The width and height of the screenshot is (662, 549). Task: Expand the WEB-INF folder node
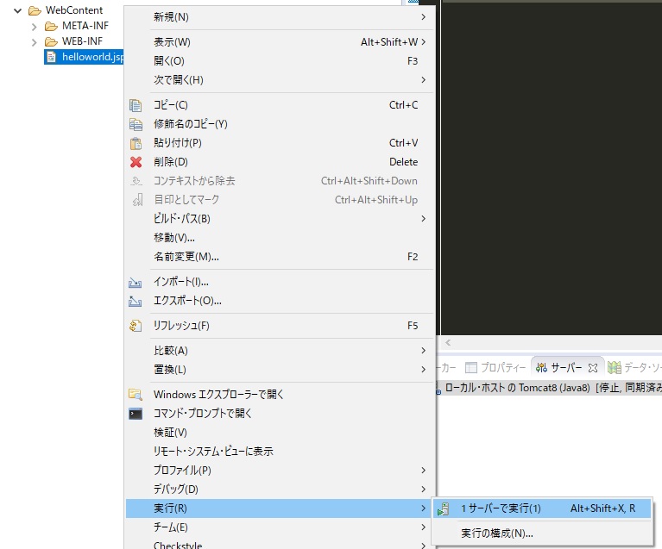(35, 42)
